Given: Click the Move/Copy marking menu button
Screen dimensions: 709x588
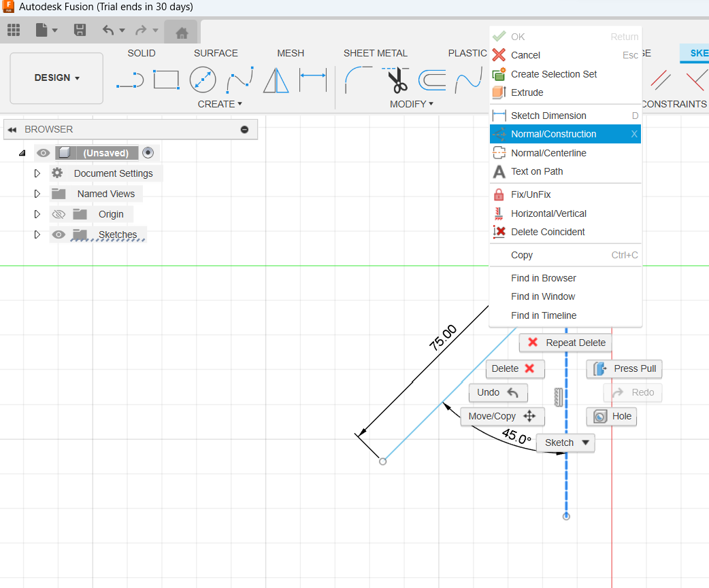Looking at the screenshot, I should coord(502,417).
